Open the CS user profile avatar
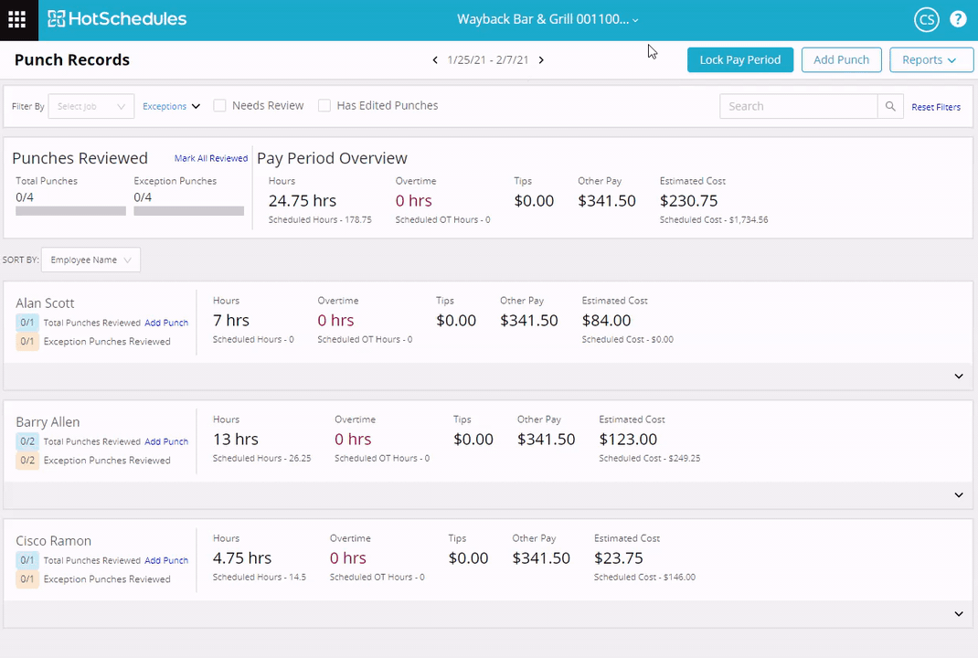 926,19
